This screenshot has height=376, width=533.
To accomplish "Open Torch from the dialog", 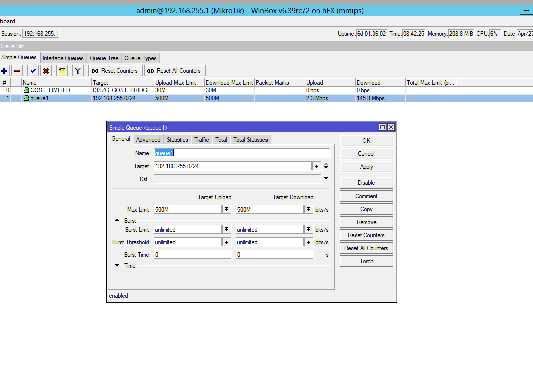I will pyautogui.click(x=366, y=261).
